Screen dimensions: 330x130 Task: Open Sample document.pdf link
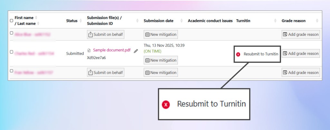[x=112, y=50]
